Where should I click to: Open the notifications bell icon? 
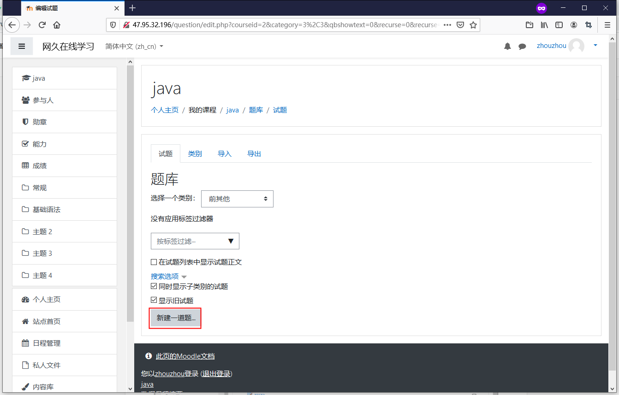(x=507, y=46)
